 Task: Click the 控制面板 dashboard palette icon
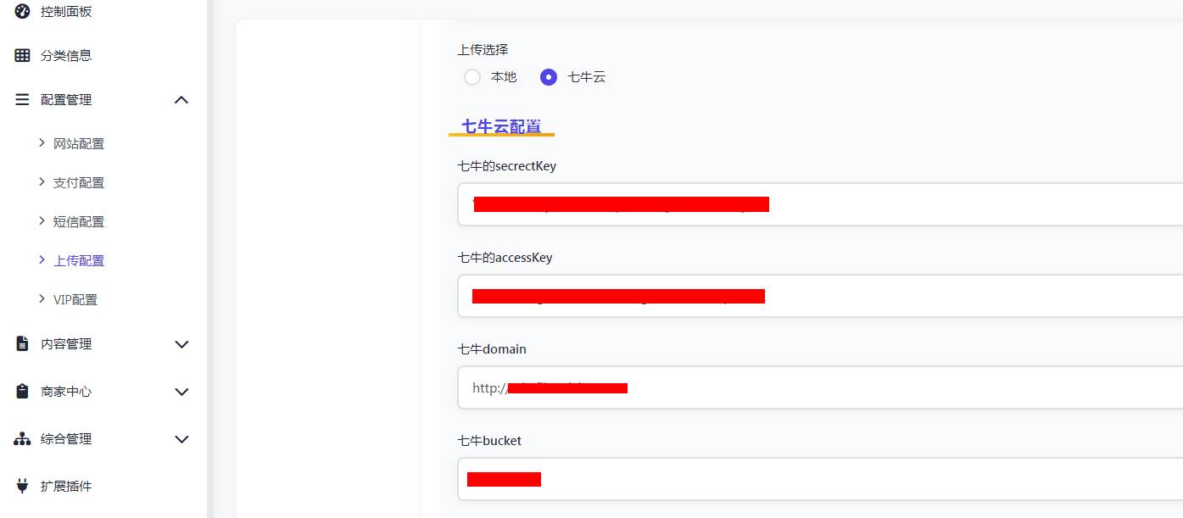point(22,11)
